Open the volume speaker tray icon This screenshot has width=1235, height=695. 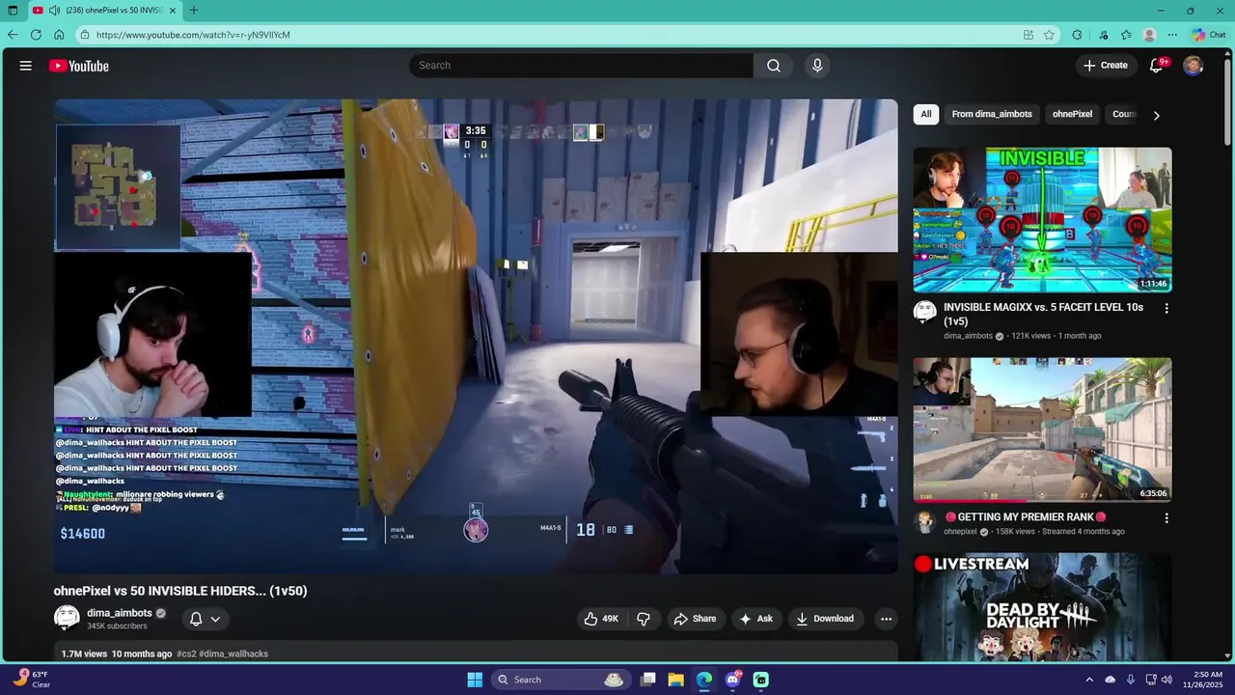coord(1166,680)
